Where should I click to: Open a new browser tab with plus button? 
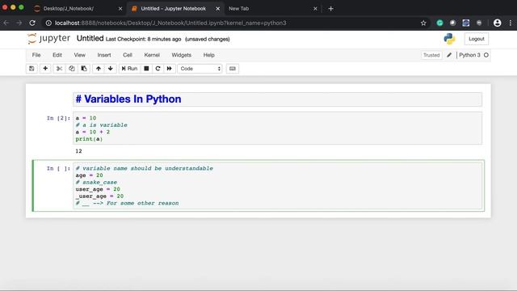(330, 9)
